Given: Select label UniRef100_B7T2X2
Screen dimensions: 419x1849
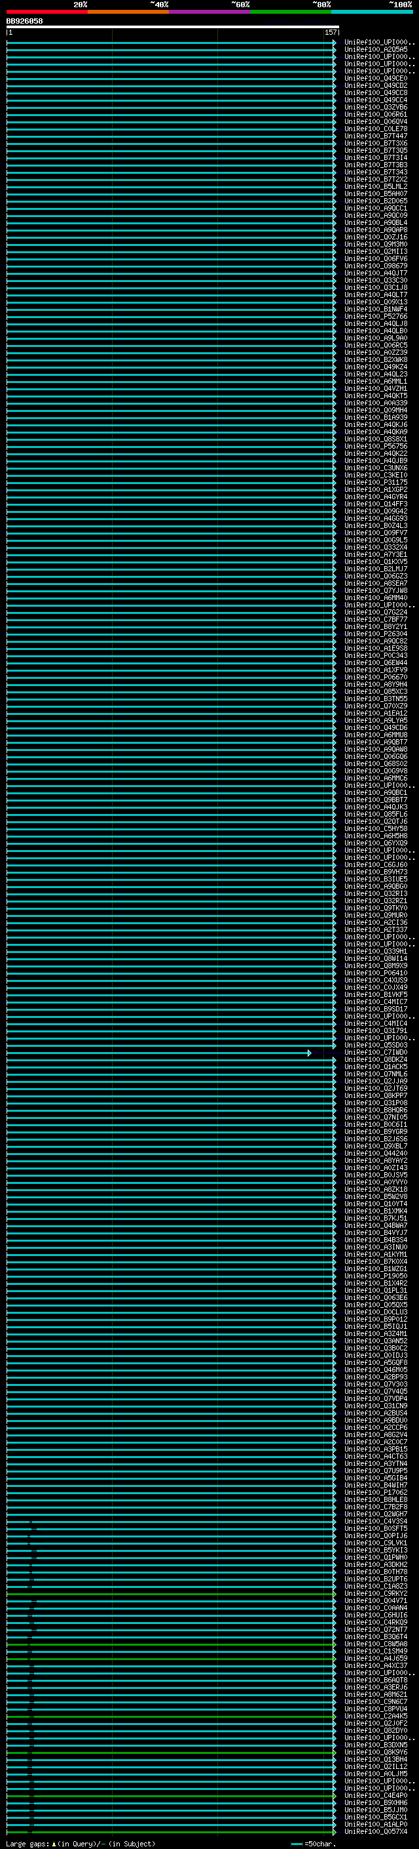Looking at the screenshot, I should pos(375,178).
